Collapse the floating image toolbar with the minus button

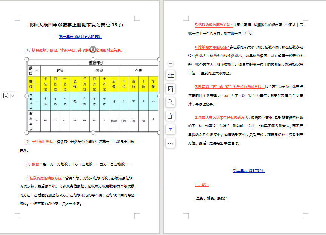171,64
